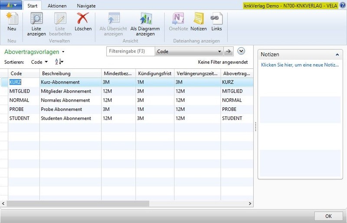
Task: Click the dotted splitter handle beside Notizen
Action: pos(255,126)
